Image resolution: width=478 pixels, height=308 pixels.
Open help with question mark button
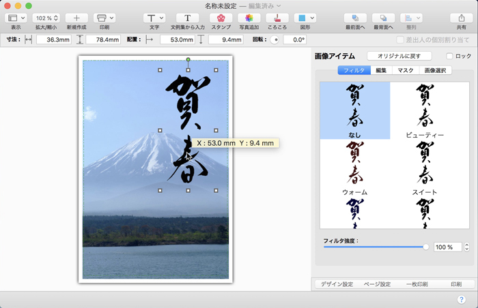(x=462, y=300)
